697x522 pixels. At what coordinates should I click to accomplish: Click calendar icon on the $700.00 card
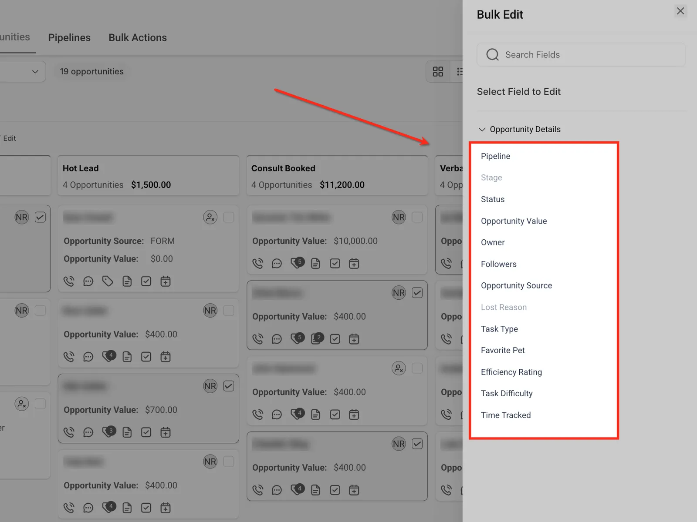click(x=166, y=432)
